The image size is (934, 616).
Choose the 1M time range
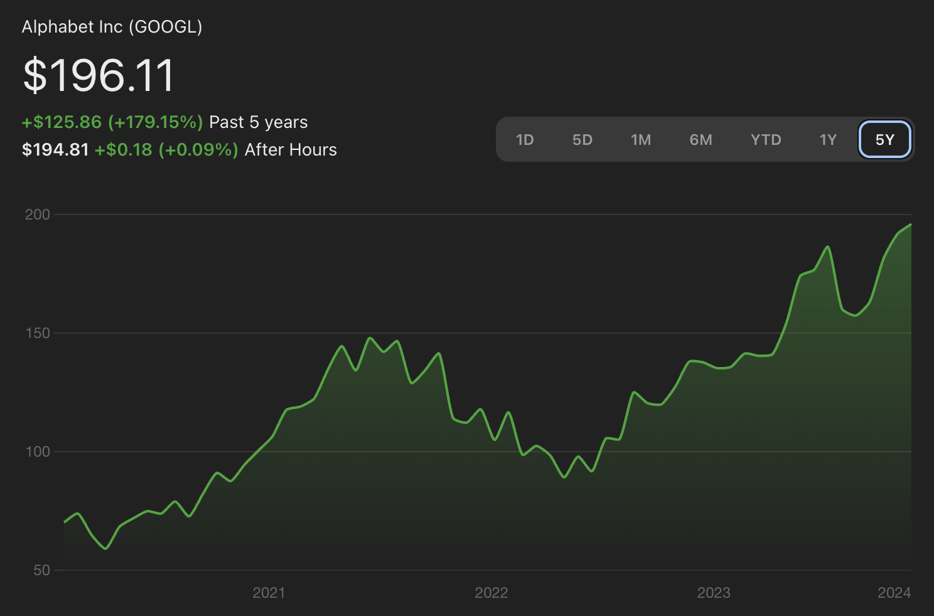coord(641,140)
